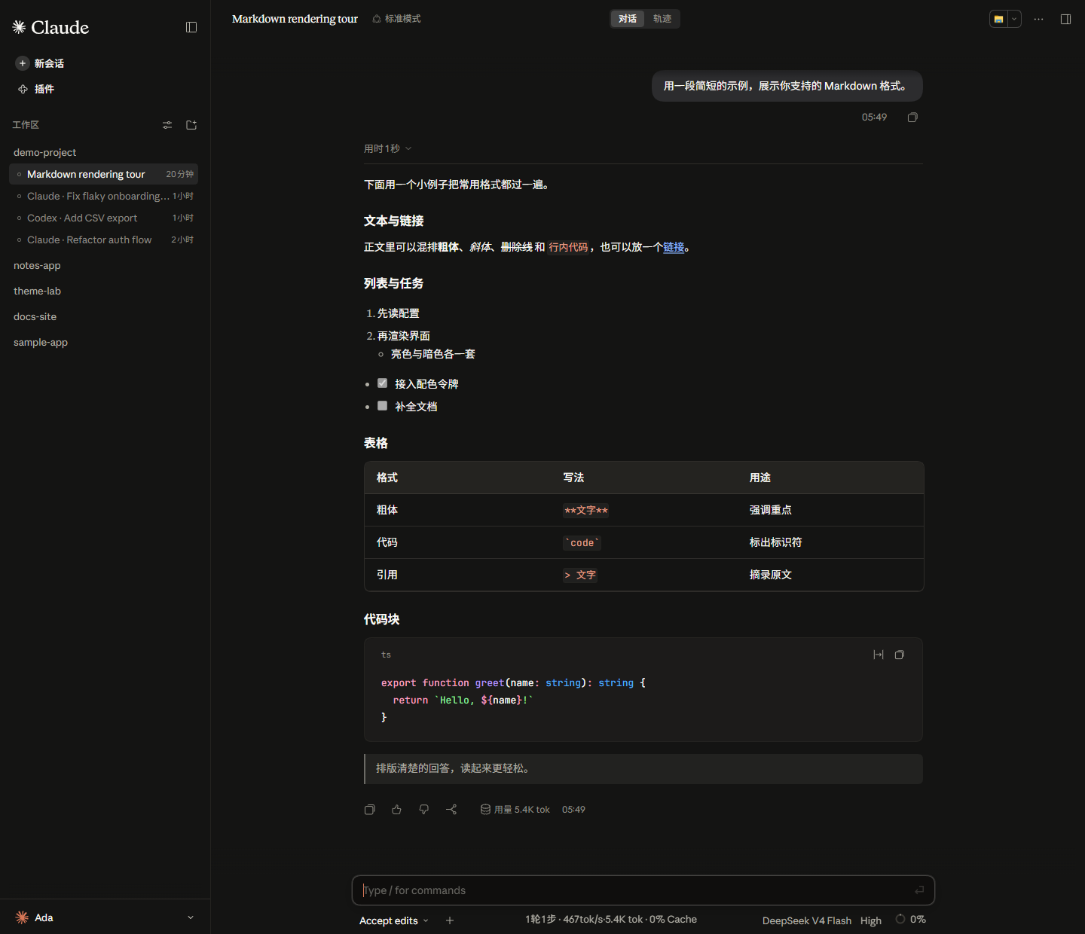Image resolution: width=1085 pixels, height=934 pixels.
Task: Switch to the 对话 tab
Action: click(x=628, y=19)
